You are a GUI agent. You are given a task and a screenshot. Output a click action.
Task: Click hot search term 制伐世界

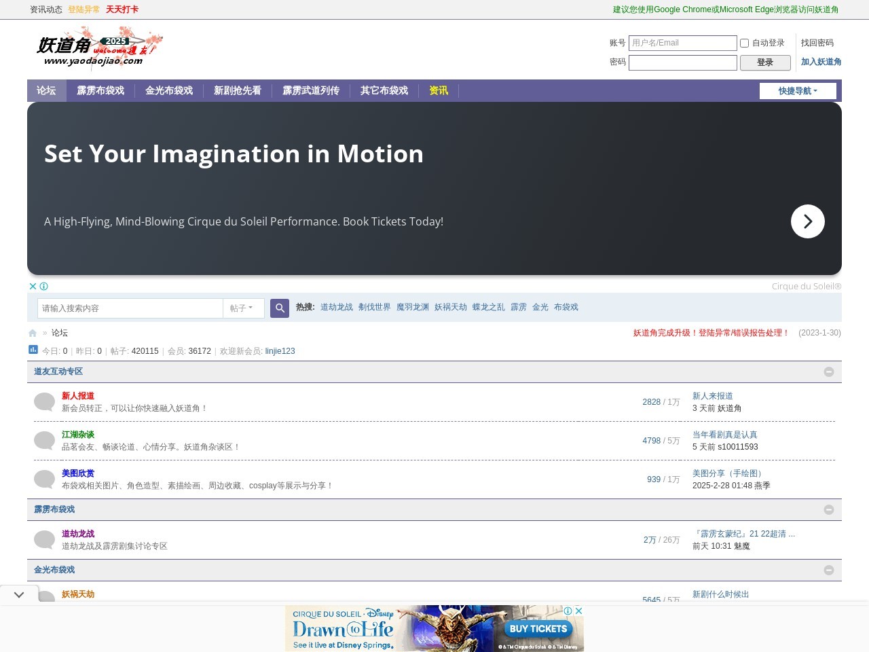(375, 307)
